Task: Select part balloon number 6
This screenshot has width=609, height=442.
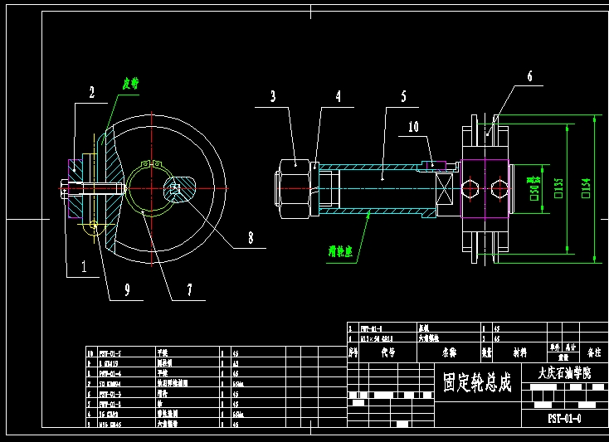Action: click(x=530, y=76)
